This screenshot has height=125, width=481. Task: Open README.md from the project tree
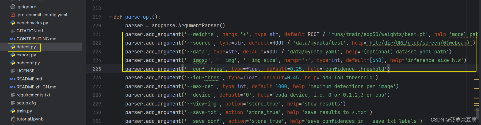[29, 79]
